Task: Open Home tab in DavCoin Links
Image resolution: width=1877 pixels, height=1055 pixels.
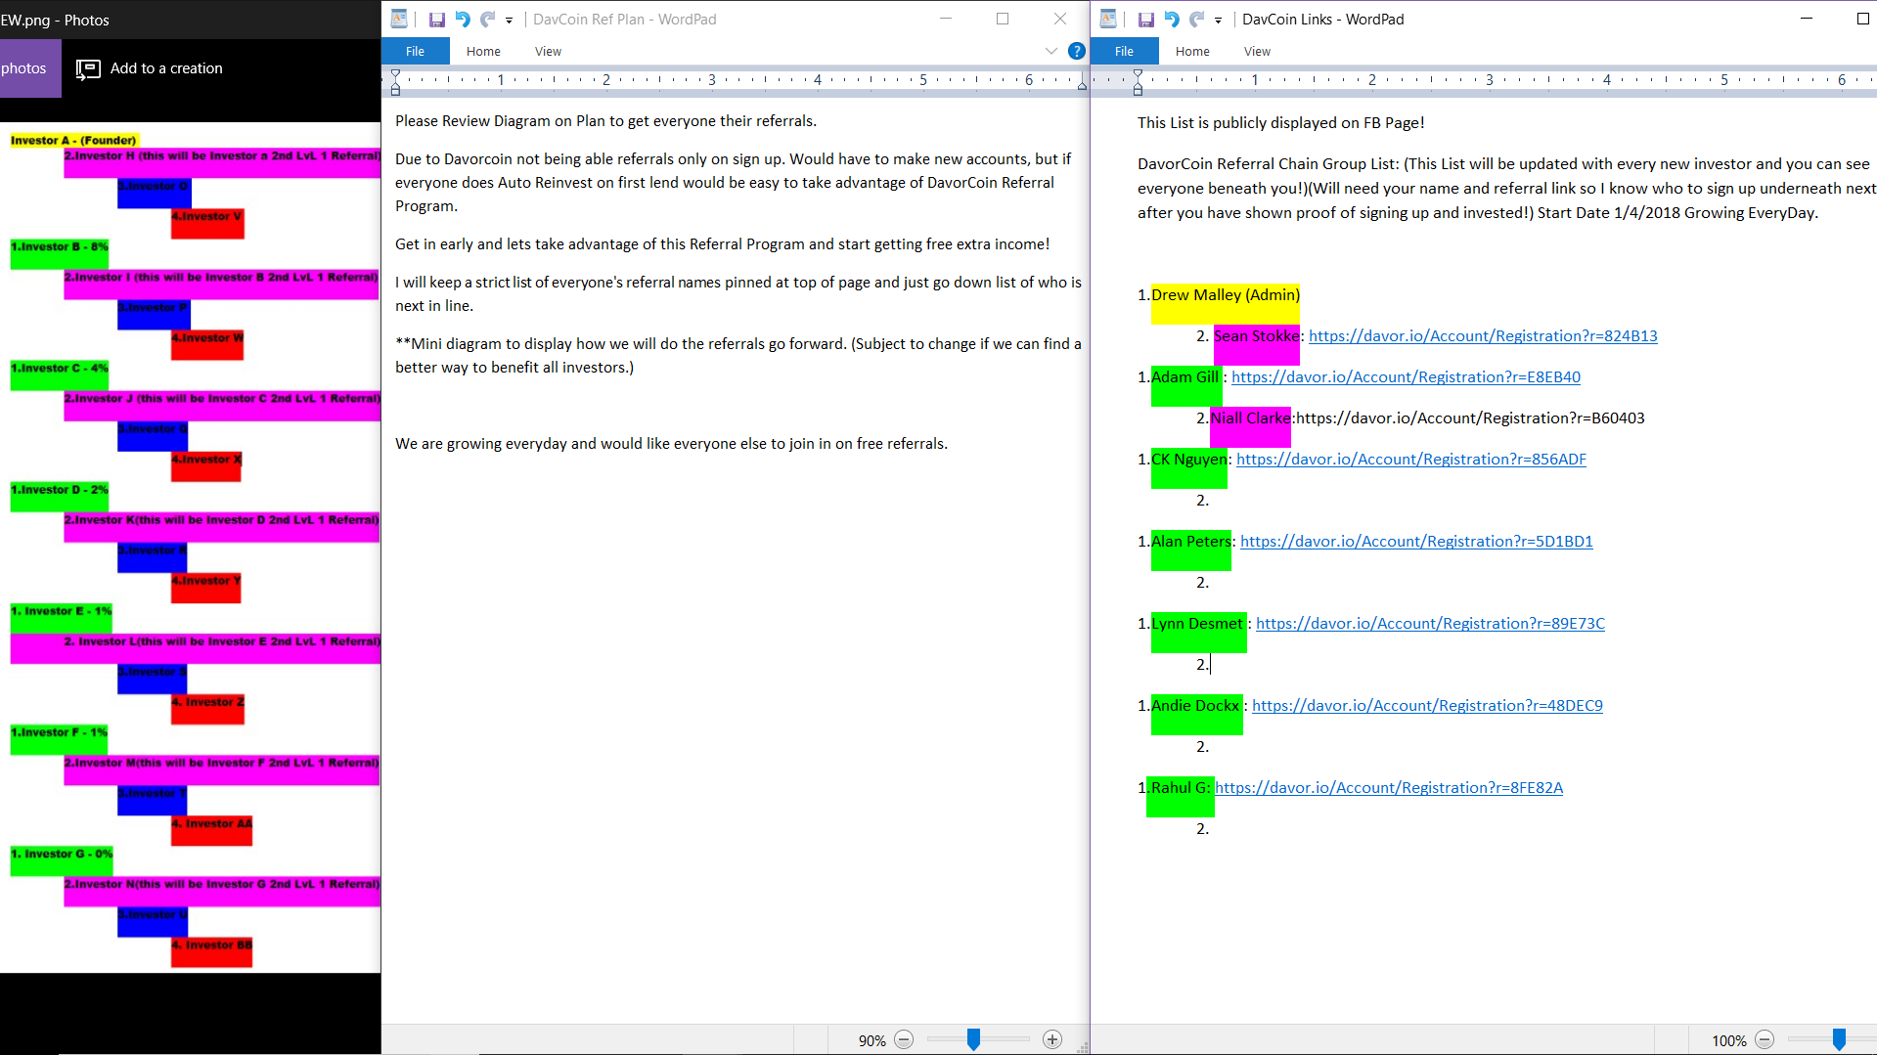Action: (x=1192, y=52)
